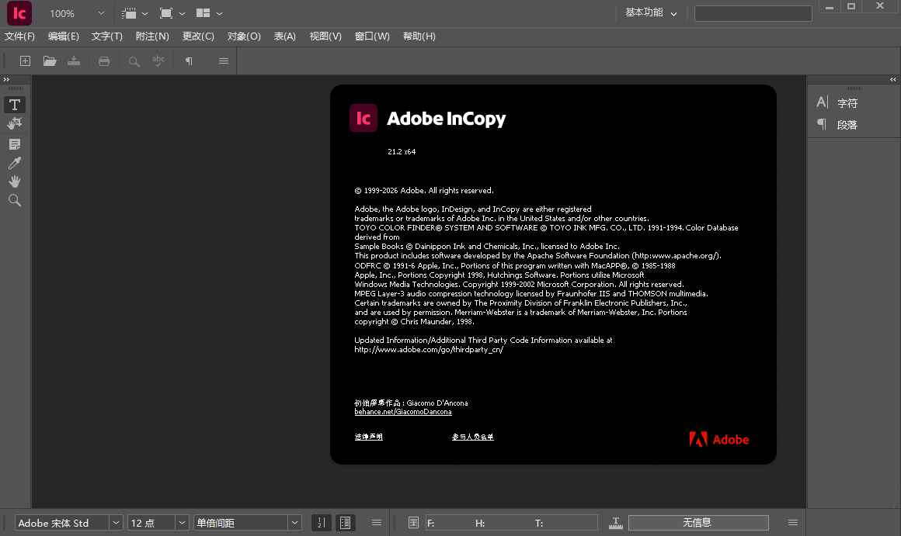
Task: Open the 基本功能 workspace dropdown
Action: pyautogui.click(x=651, y=12)
